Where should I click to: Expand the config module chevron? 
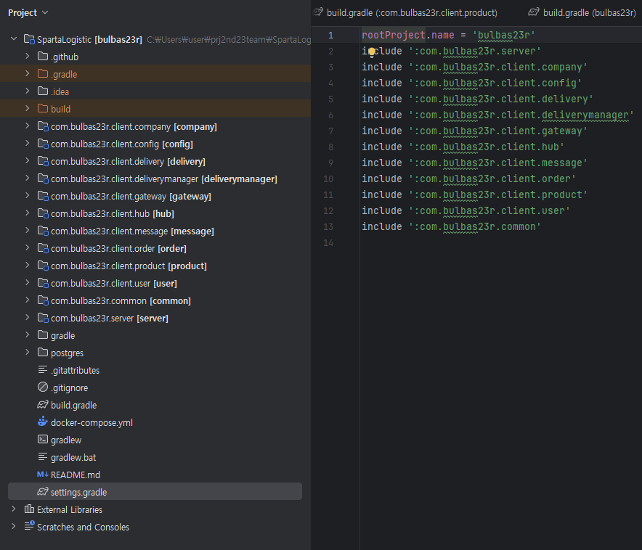point(28,143)
